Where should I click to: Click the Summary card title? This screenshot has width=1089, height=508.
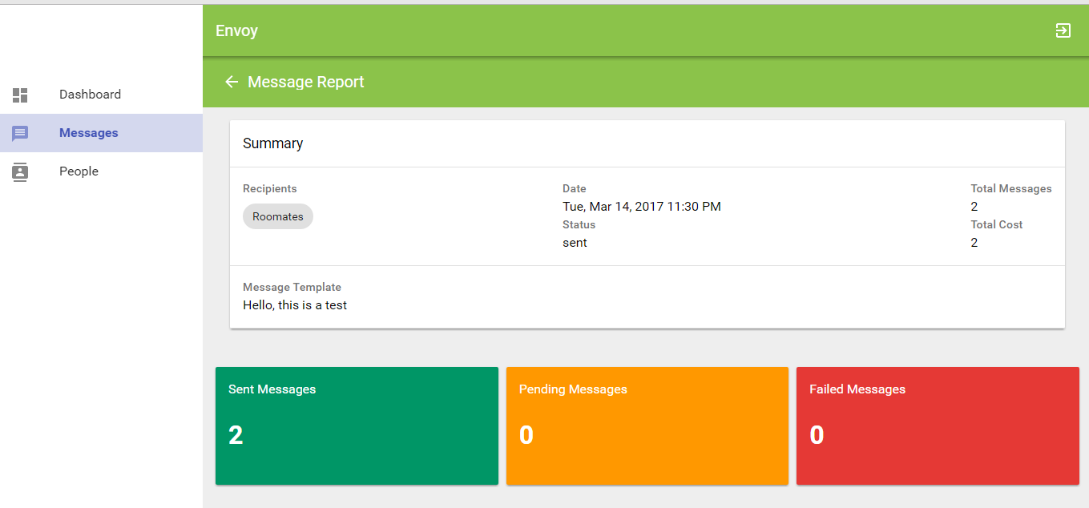tap(272, 143)
